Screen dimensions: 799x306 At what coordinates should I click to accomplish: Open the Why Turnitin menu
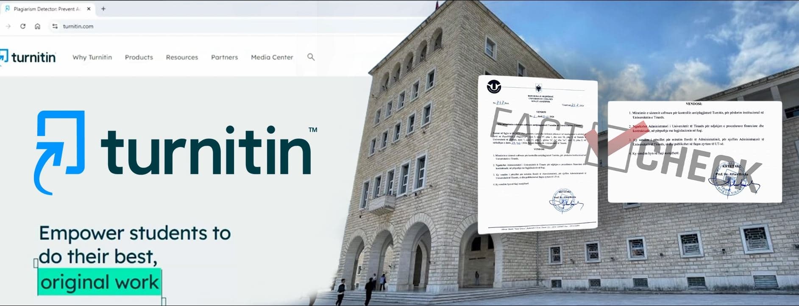tap(92, 57)
